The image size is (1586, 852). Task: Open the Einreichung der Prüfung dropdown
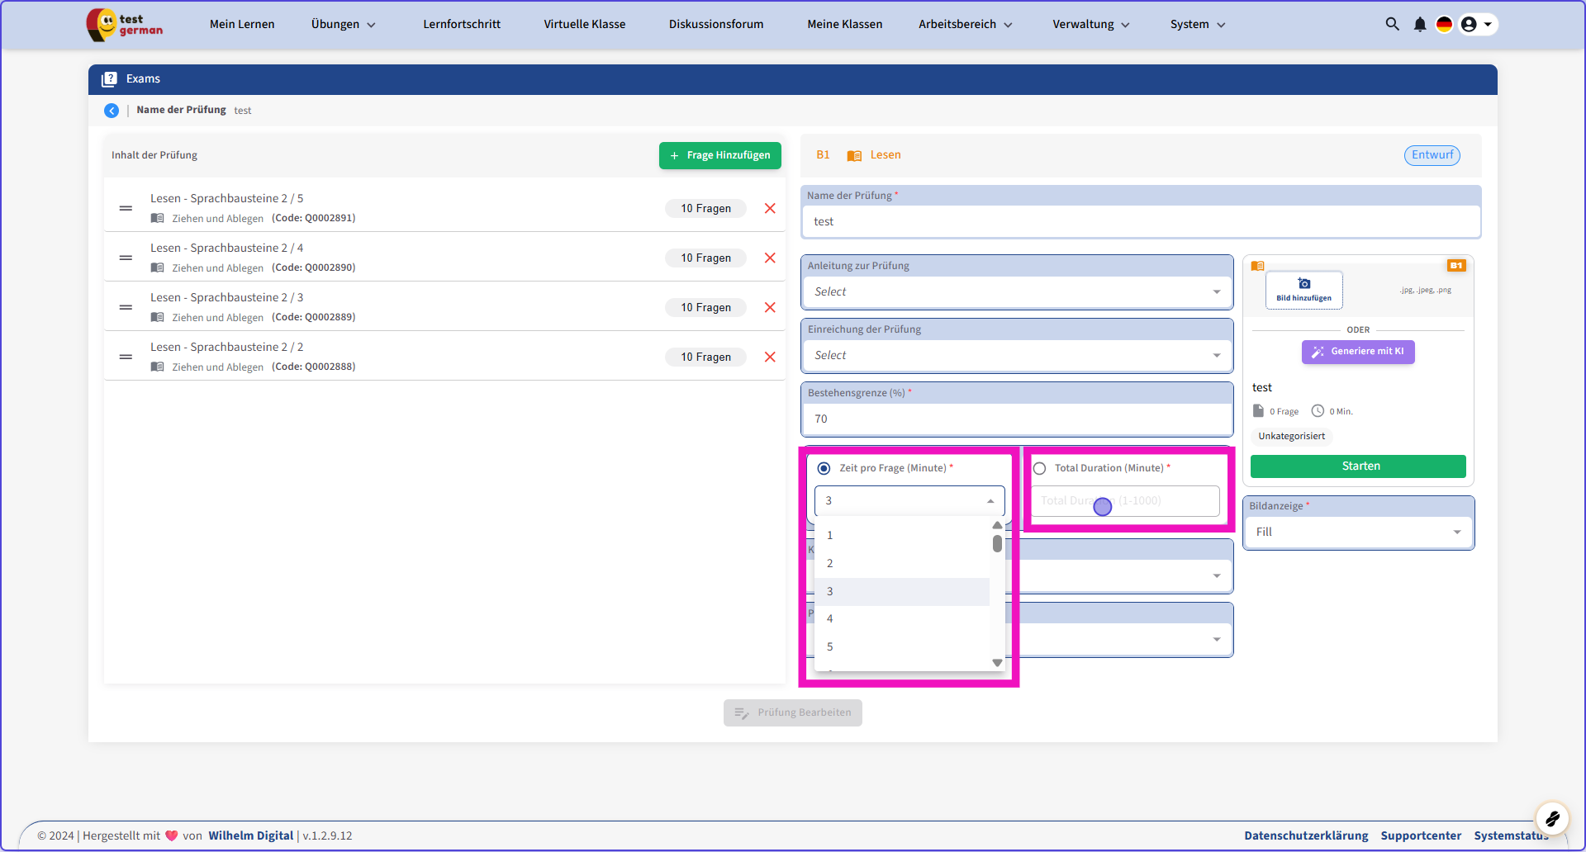point(1016,355)
